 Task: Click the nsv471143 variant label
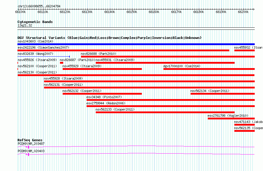(x=249, y=122)
